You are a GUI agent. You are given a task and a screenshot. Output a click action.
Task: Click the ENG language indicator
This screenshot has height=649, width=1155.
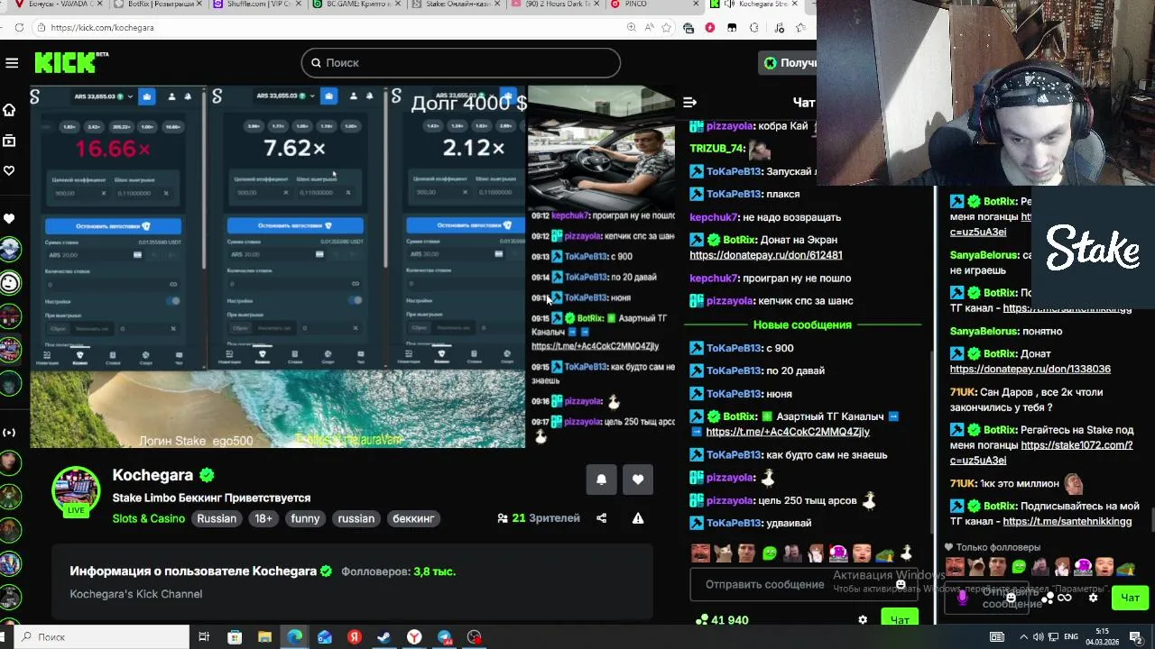(1071, 637)
